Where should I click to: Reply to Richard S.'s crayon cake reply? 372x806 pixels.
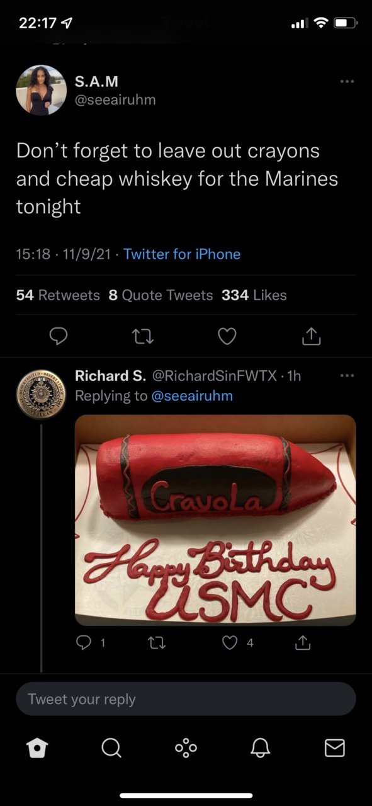click(x=84, y=643)
